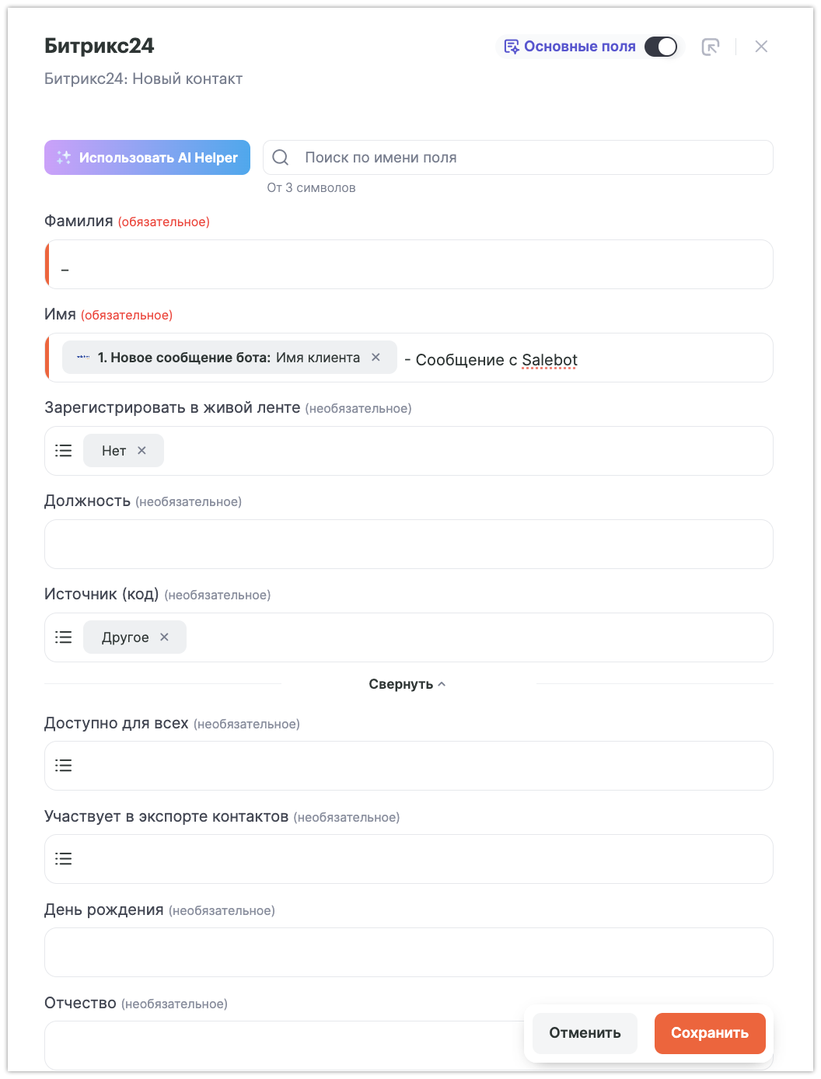
Task: Save the contact with 'Сохранить'
Action: 710,1033
